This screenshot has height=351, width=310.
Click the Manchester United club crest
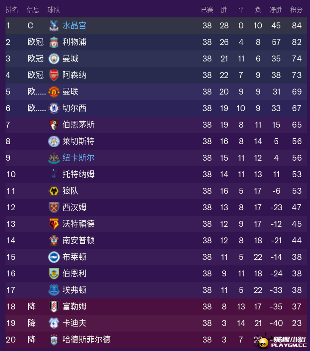(54, 92)
